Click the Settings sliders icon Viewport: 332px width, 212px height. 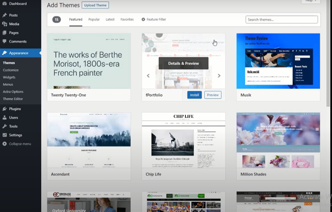4,135
